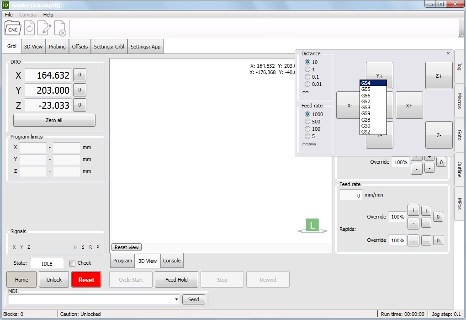This screenshot has width=466, height=320.
Task: Open the File menu
Action: click(x=9, y=15)
